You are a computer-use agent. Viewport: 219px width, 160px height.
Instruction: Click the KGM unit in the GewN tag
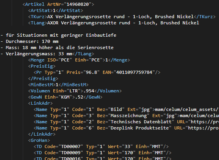click(x=65, y=97)
